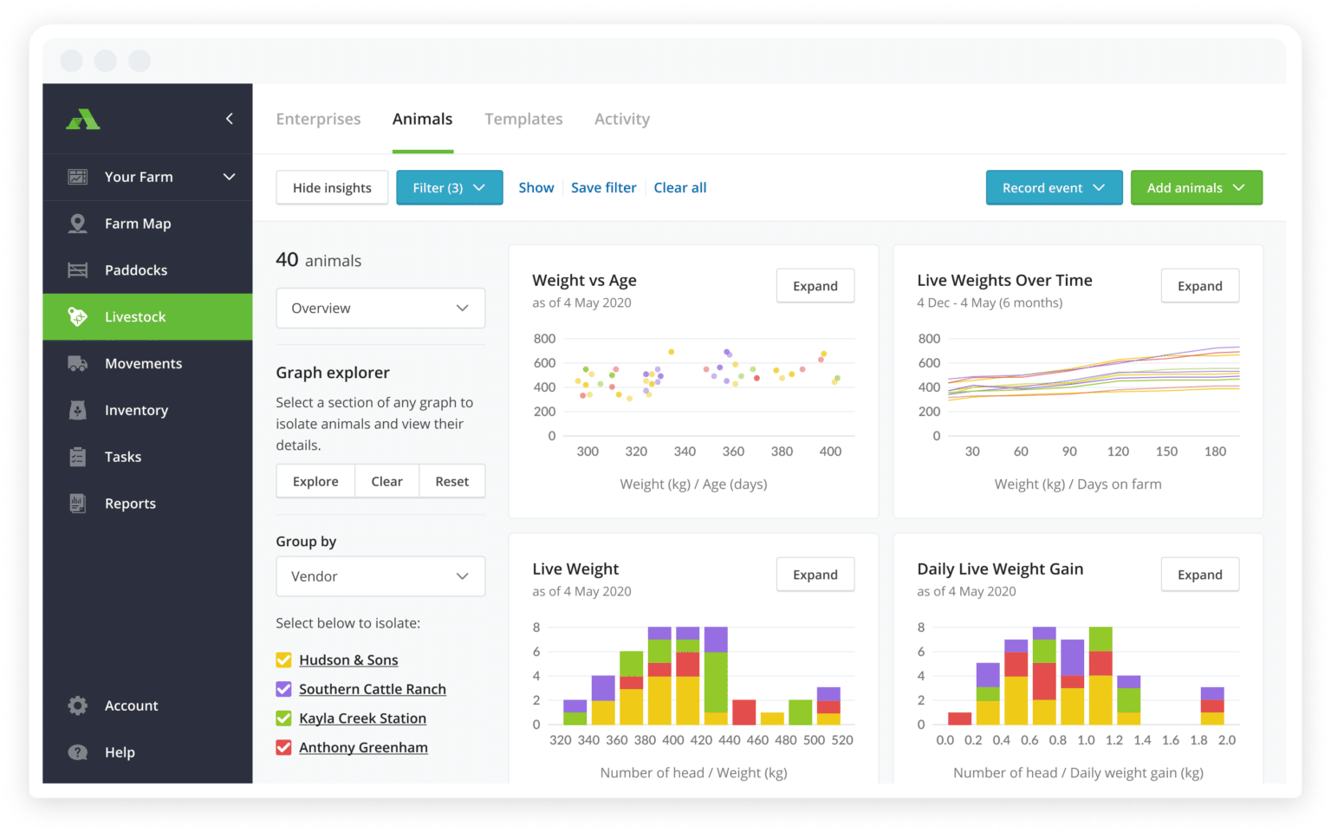Screen dimensions: 1331x832
Task: Expand the Group by Vendor dropdown
Action: tap(380, 576)
